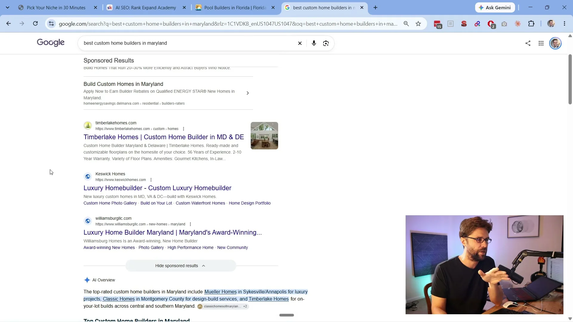Click the page vertical scrollbar thumb
Screen dimensions: 573x322
coord(570,79)
